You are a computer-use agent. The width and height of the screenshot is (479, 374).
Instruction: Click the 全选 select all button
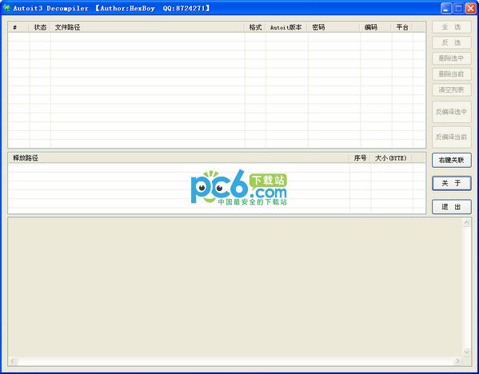point(452,27)
